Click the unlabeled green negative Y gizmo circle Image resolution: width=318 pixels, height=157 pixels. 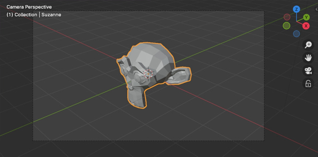point(287,26)
